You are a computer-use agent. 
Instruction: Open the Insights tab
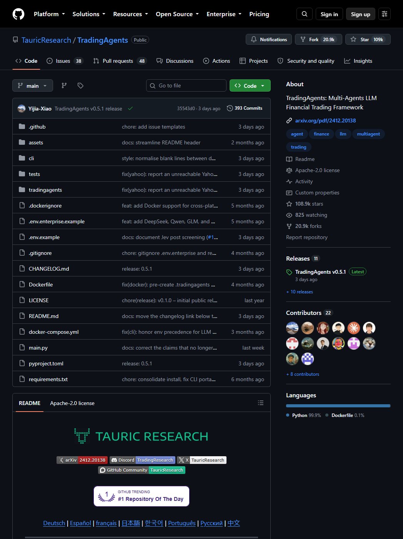pyautogui.click(x=358, y=61)
